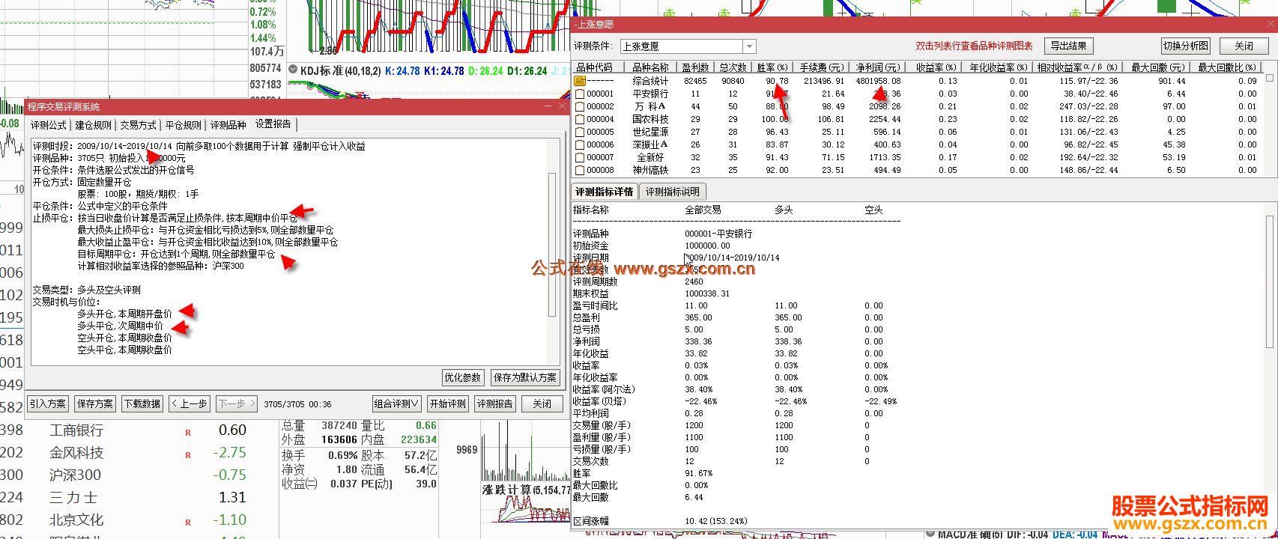
Task: Open the 组合评测 dropdown button
Action: tap(397, 404)
